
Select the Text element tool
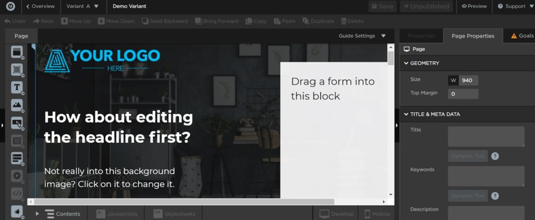coord(17,87)
